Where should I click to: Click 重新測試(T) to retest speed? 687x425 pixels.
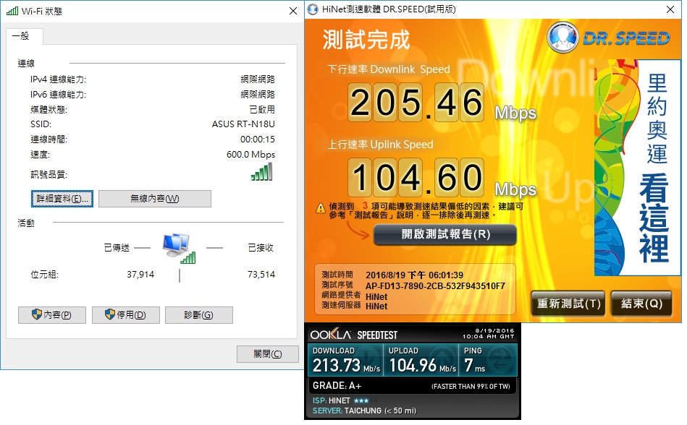point(568,304)
